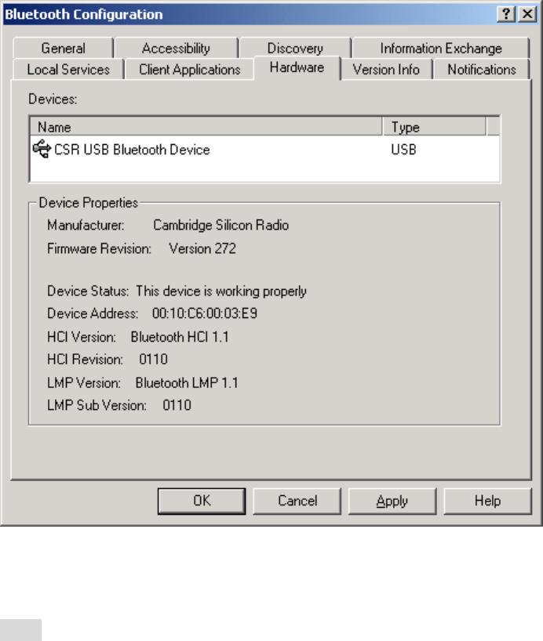
Task: Open Help for Bluetooth Configuration
Action: [488, 501]
